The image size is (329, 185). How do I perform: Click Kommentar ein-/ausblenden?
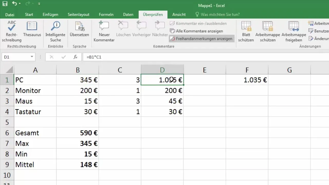point(198,23)
